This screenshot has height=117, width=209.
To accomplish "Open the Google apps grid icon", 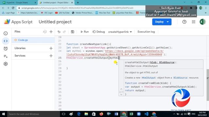I will click(194, 22).
